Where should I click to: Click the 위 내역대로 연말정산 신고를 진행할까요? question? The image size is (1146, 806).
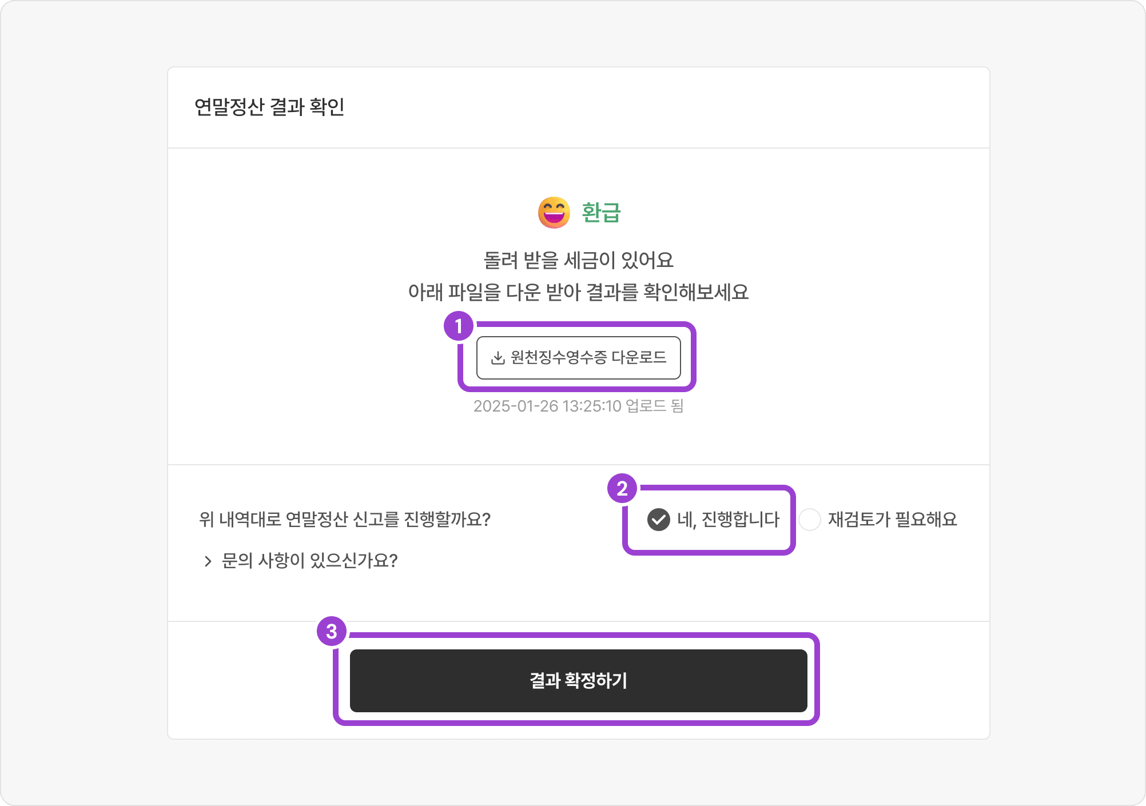[345, 520]
